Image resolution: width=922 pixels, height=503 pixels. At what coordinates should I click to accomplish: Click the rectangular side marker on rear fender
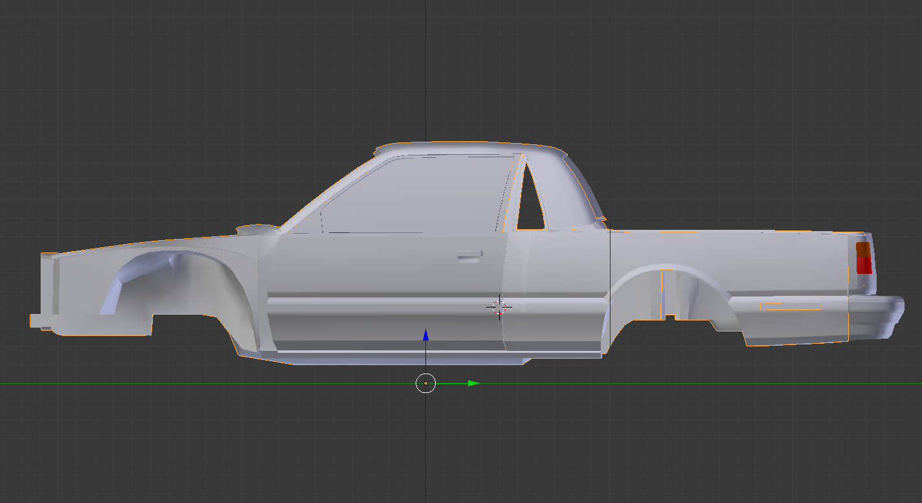point(791,306)
